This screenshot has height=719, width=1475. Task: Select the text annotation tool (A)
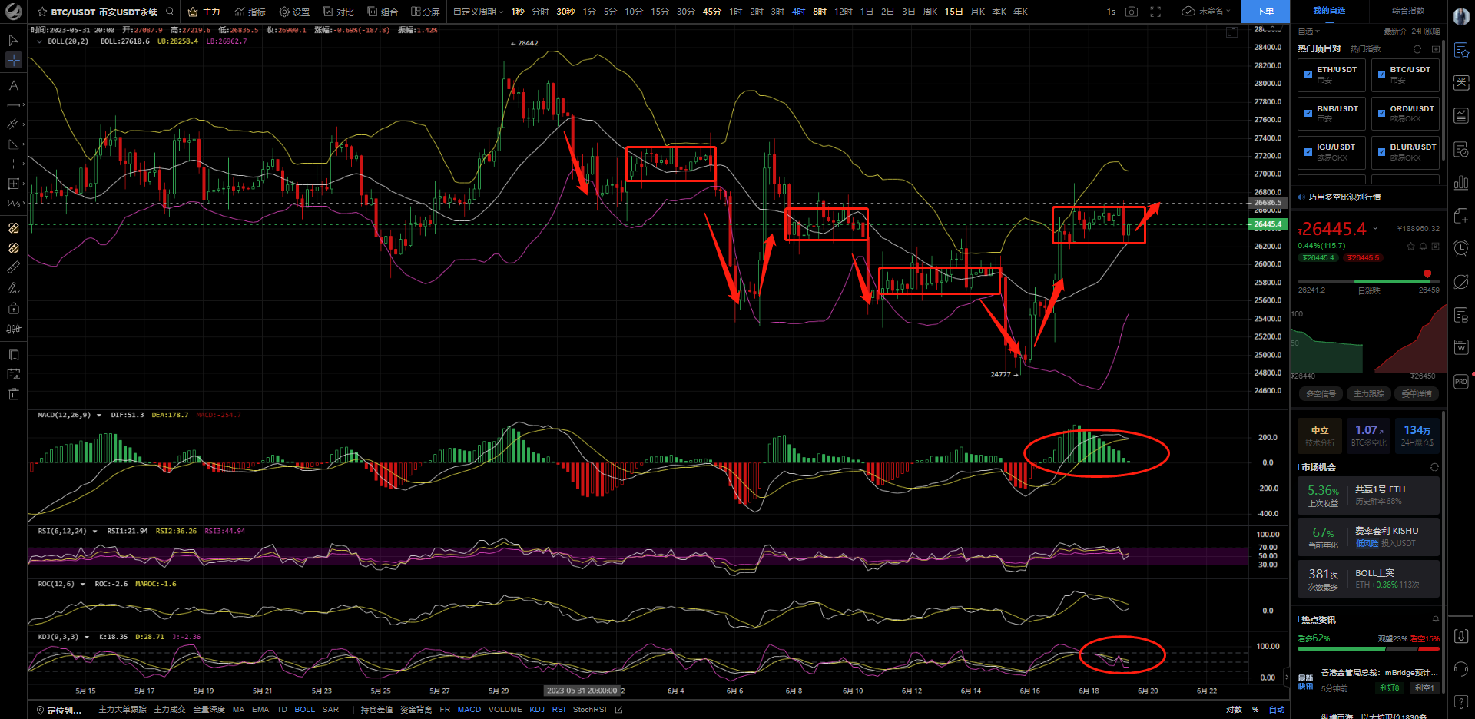coord(13,85)
